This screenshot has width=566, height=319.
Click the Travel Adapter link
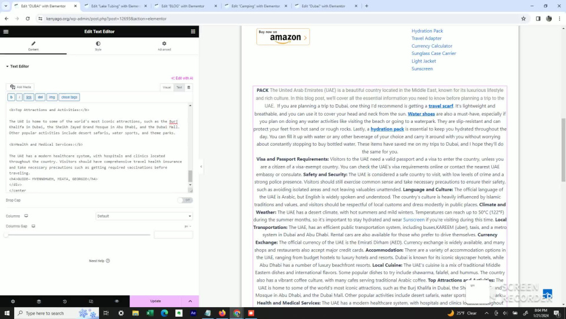pyautogui.click(x=426, y=39)
